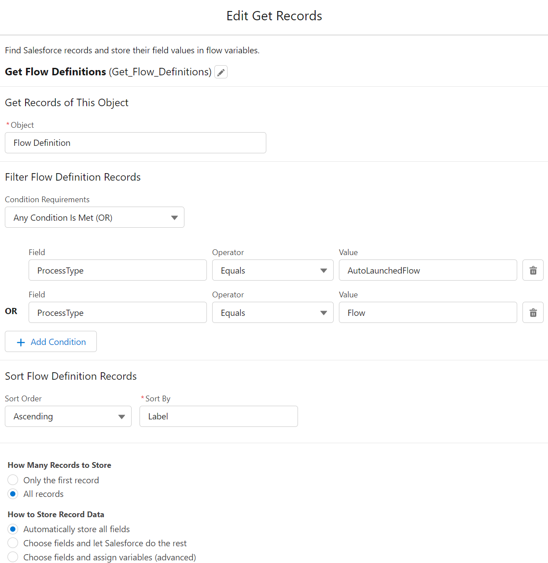The image size is (548, 563).
Task: Click the Value field containing AutoLaunchedFlow
Action: (x=427, y=270)
